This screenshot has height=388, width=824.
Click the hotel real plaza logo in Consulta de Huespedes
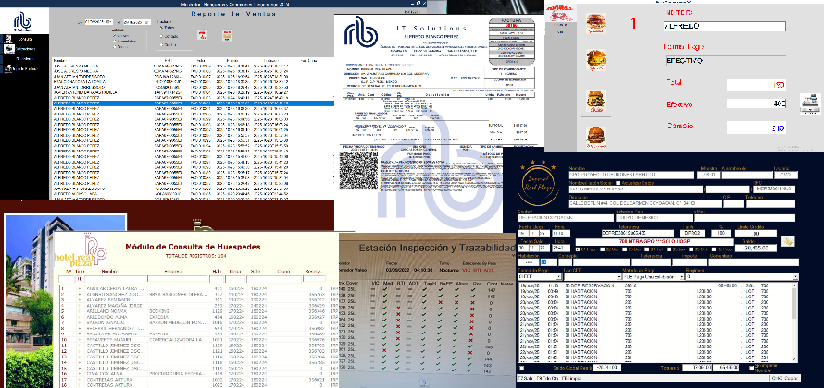click(81, 249)
